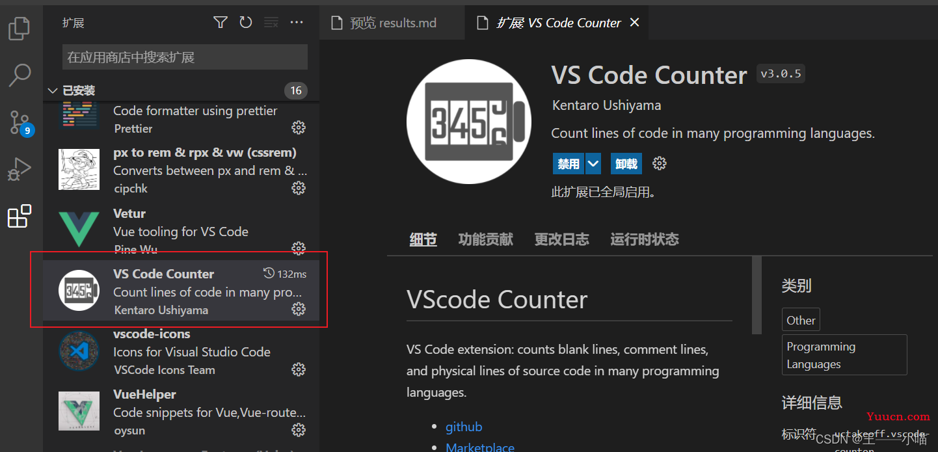Screen dimensions: 938x452
Task: Switch to the 功能贡献 tab
Action: point(486,239)
